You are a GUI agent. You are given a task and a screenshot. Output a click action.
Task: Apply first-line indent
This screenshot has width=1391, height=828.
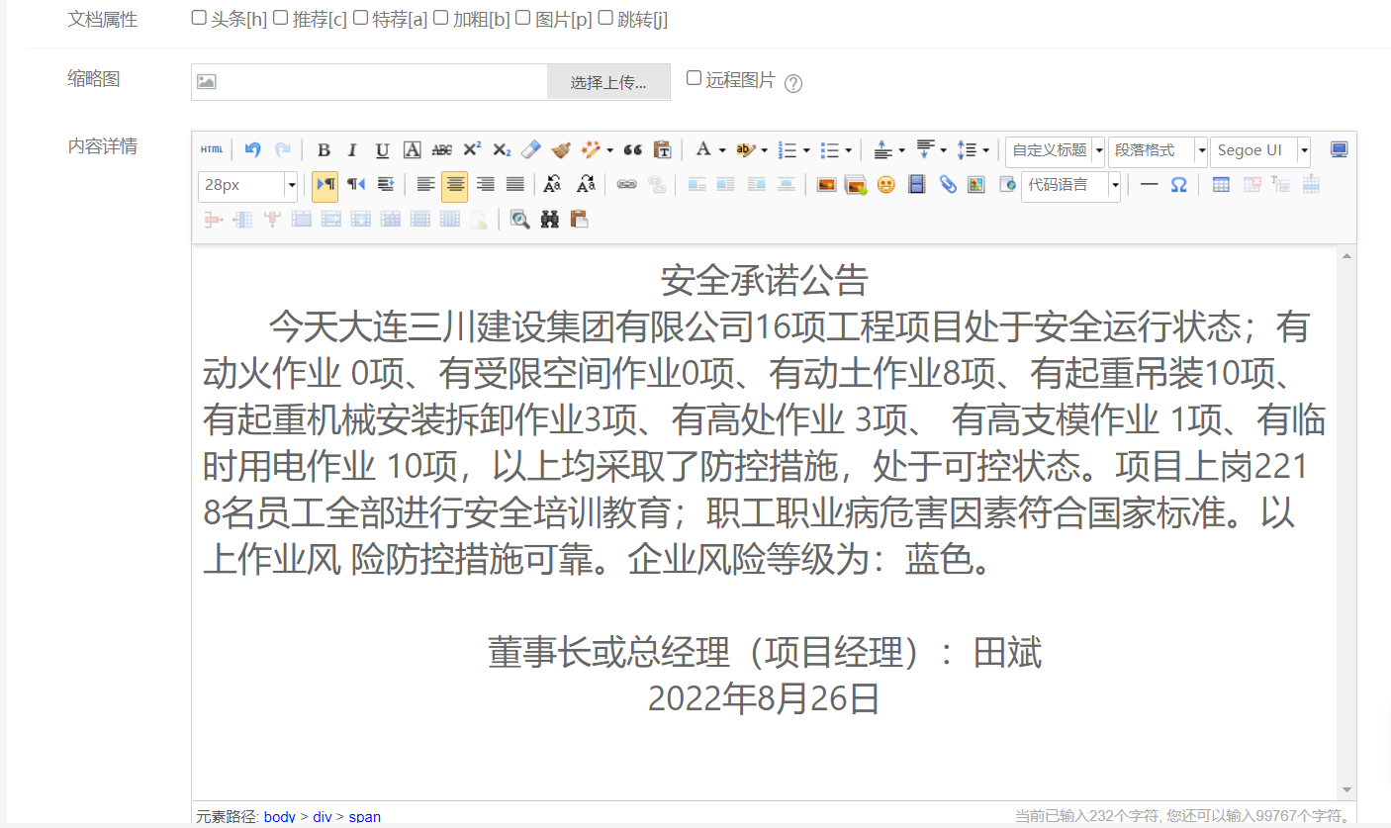click(386, 184)
